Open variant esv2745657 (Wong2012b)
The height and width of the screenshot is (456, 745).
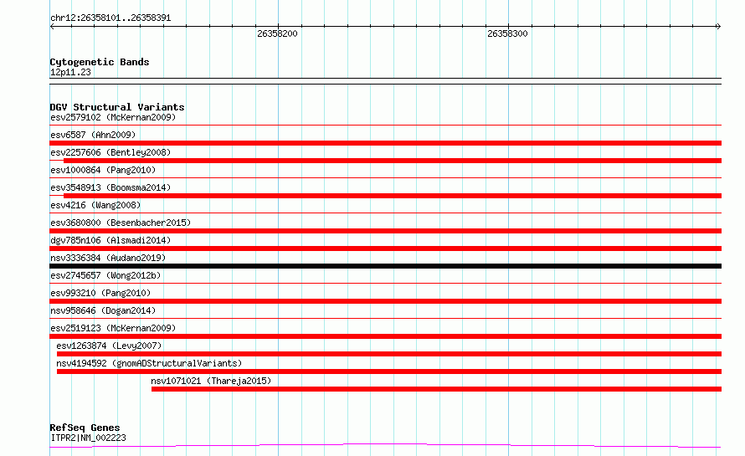(x=105, y=275)
